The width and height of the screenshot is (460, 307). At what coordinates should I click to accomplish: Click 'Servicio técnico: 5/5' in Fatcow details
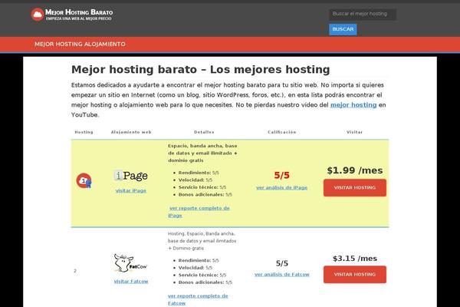[202, 275]
